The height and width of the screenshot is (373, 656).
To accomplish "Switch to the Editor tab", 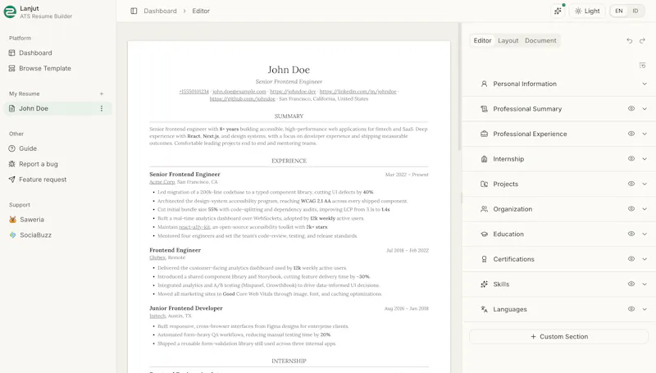I will coord(482,40).
